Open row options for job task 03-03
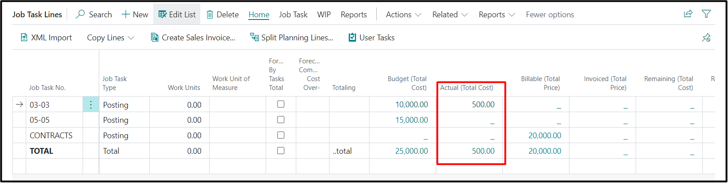The image size is (728, 183). pos(91,105)
